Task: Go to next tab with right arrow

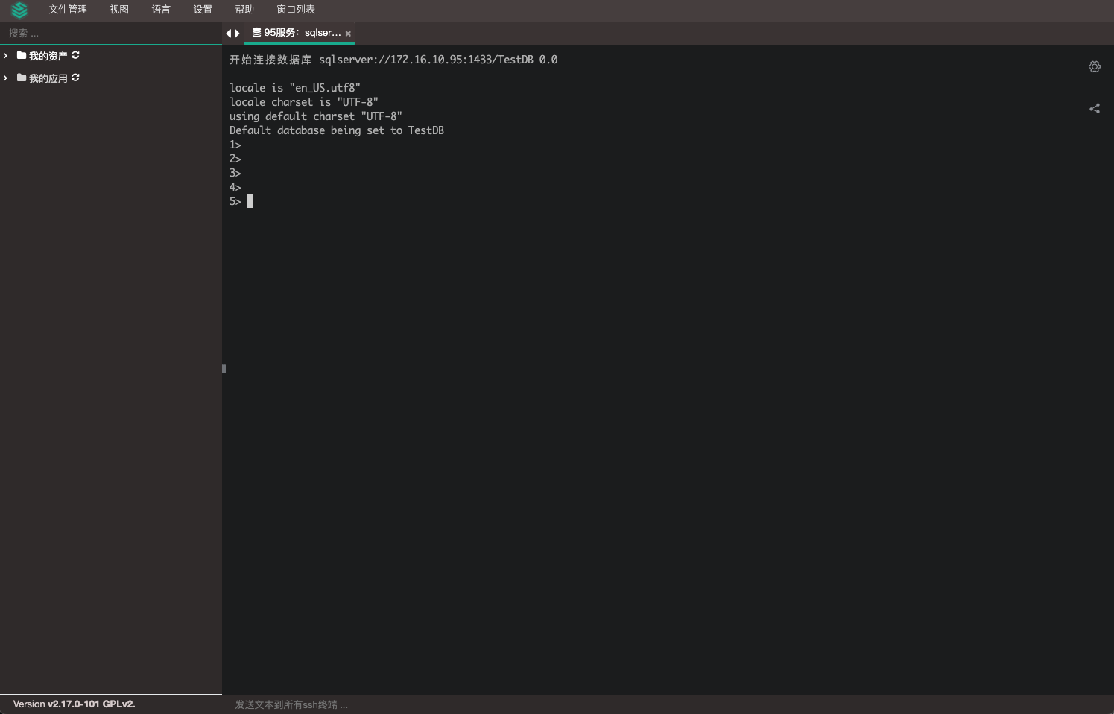Action: pos(237,34)
